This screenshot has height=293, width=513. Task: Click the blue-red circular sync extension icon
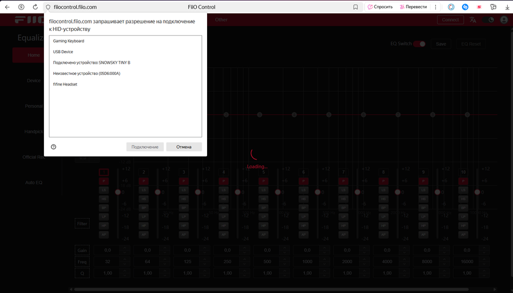(x=451, y=7)
